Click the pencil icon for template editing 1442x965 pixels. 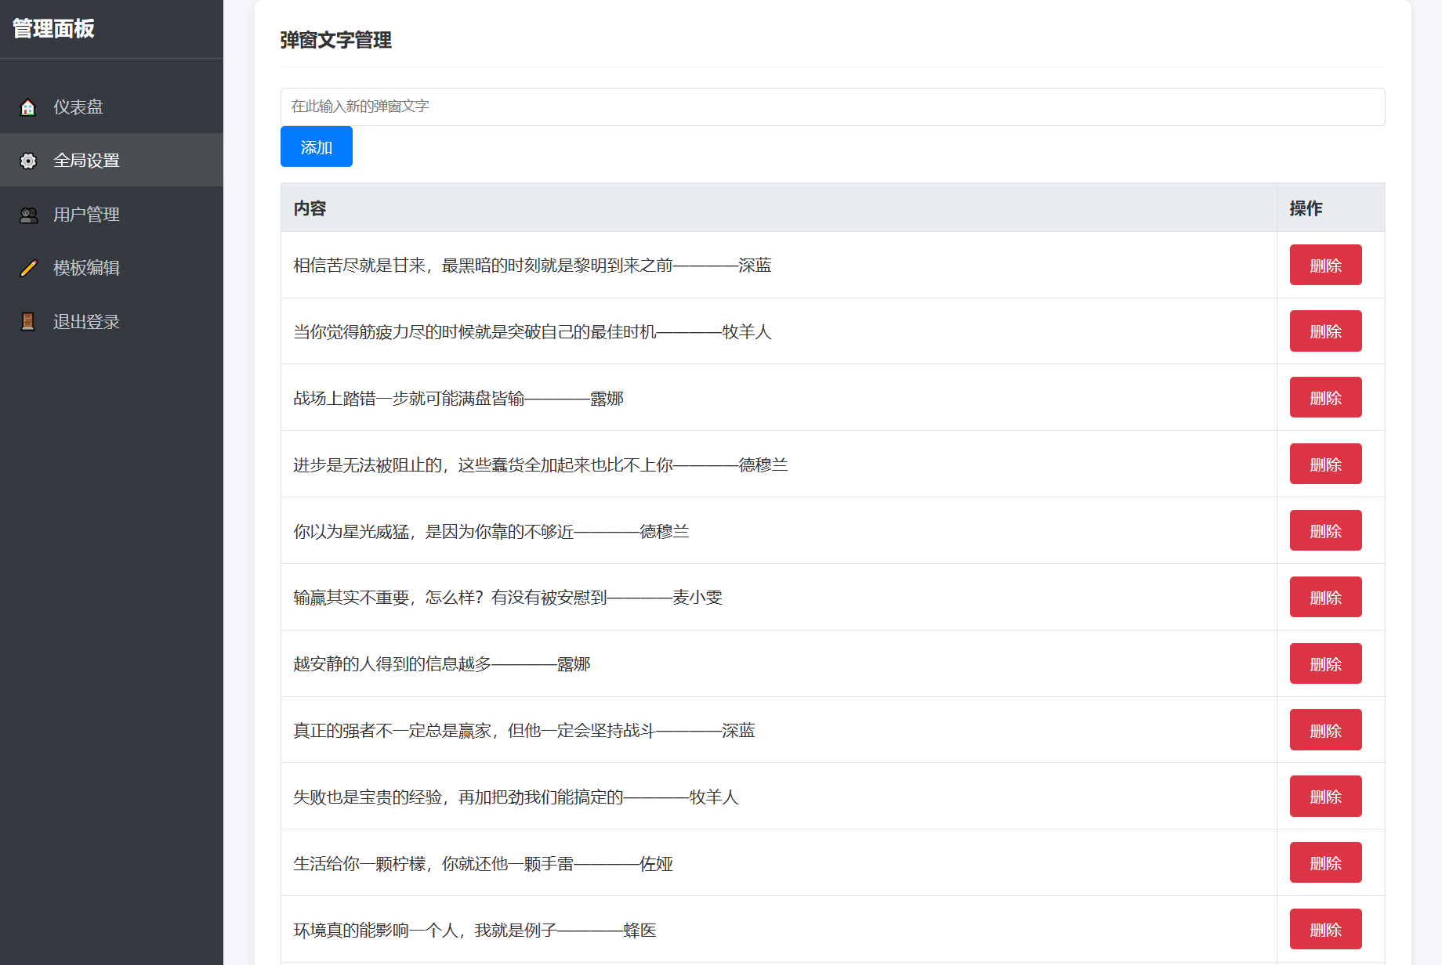(28, 267)
